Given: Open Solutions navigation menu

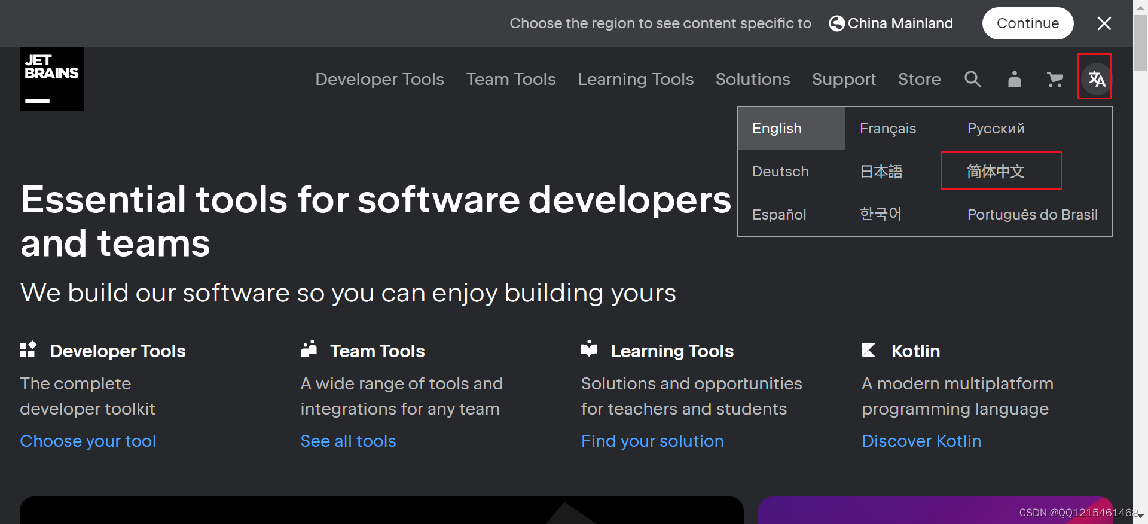Looking at the screenshot, I should [x=753, y=79].
